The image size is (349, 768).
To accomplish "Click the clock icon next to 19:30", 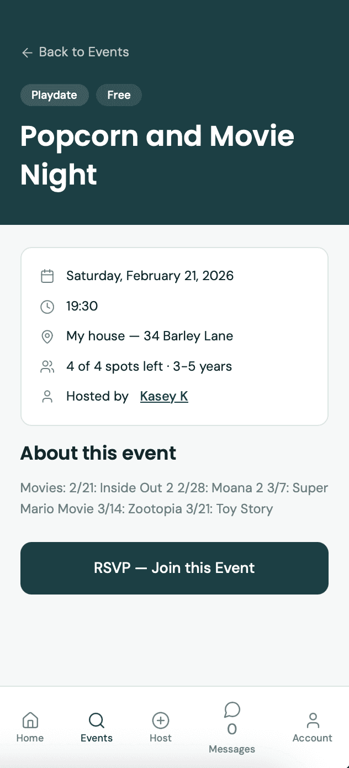I will click(x=47, y=306).
